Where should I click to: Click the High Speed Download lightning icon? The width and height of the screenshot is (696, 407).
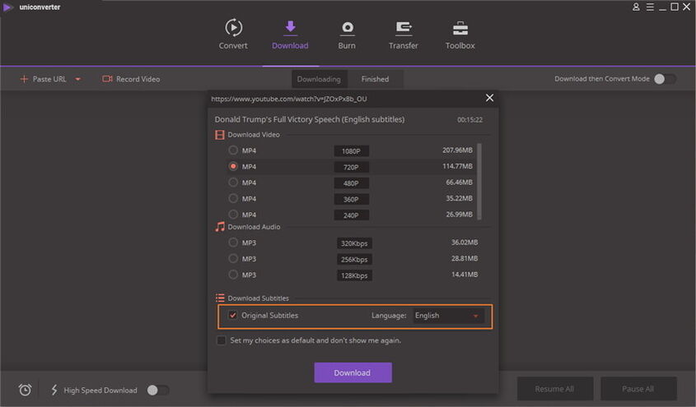(x=54, y=390)
